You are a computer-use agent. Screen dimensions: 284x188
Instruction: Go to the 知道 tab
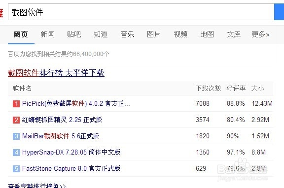[101, 34]
